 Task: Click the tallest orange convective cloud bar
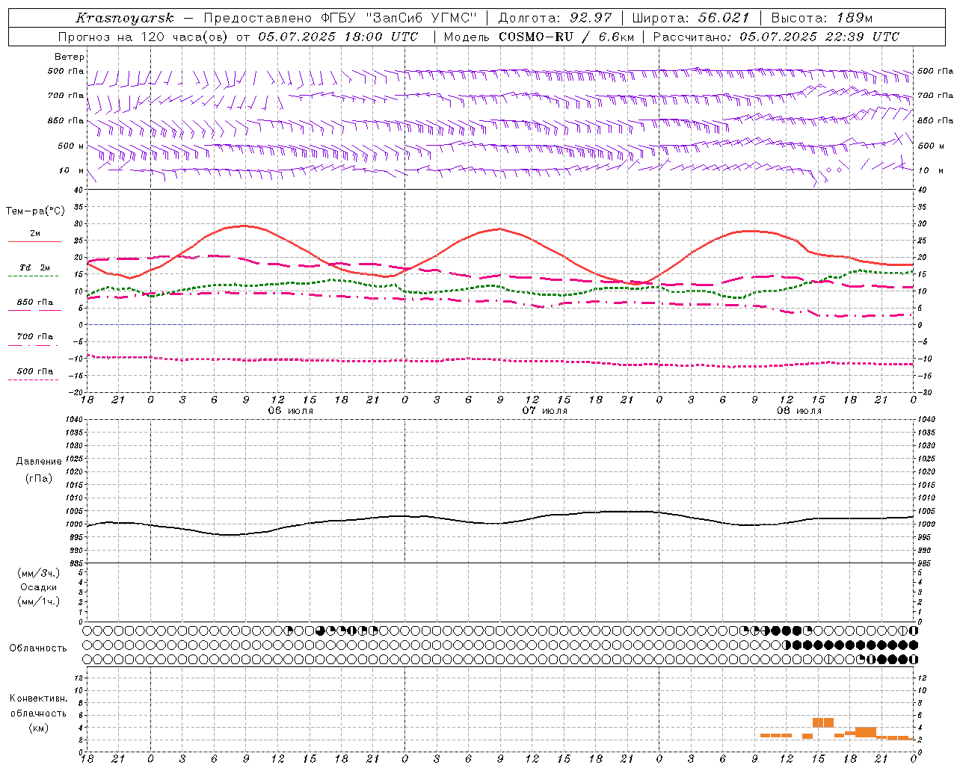click(x=823, y=722)
